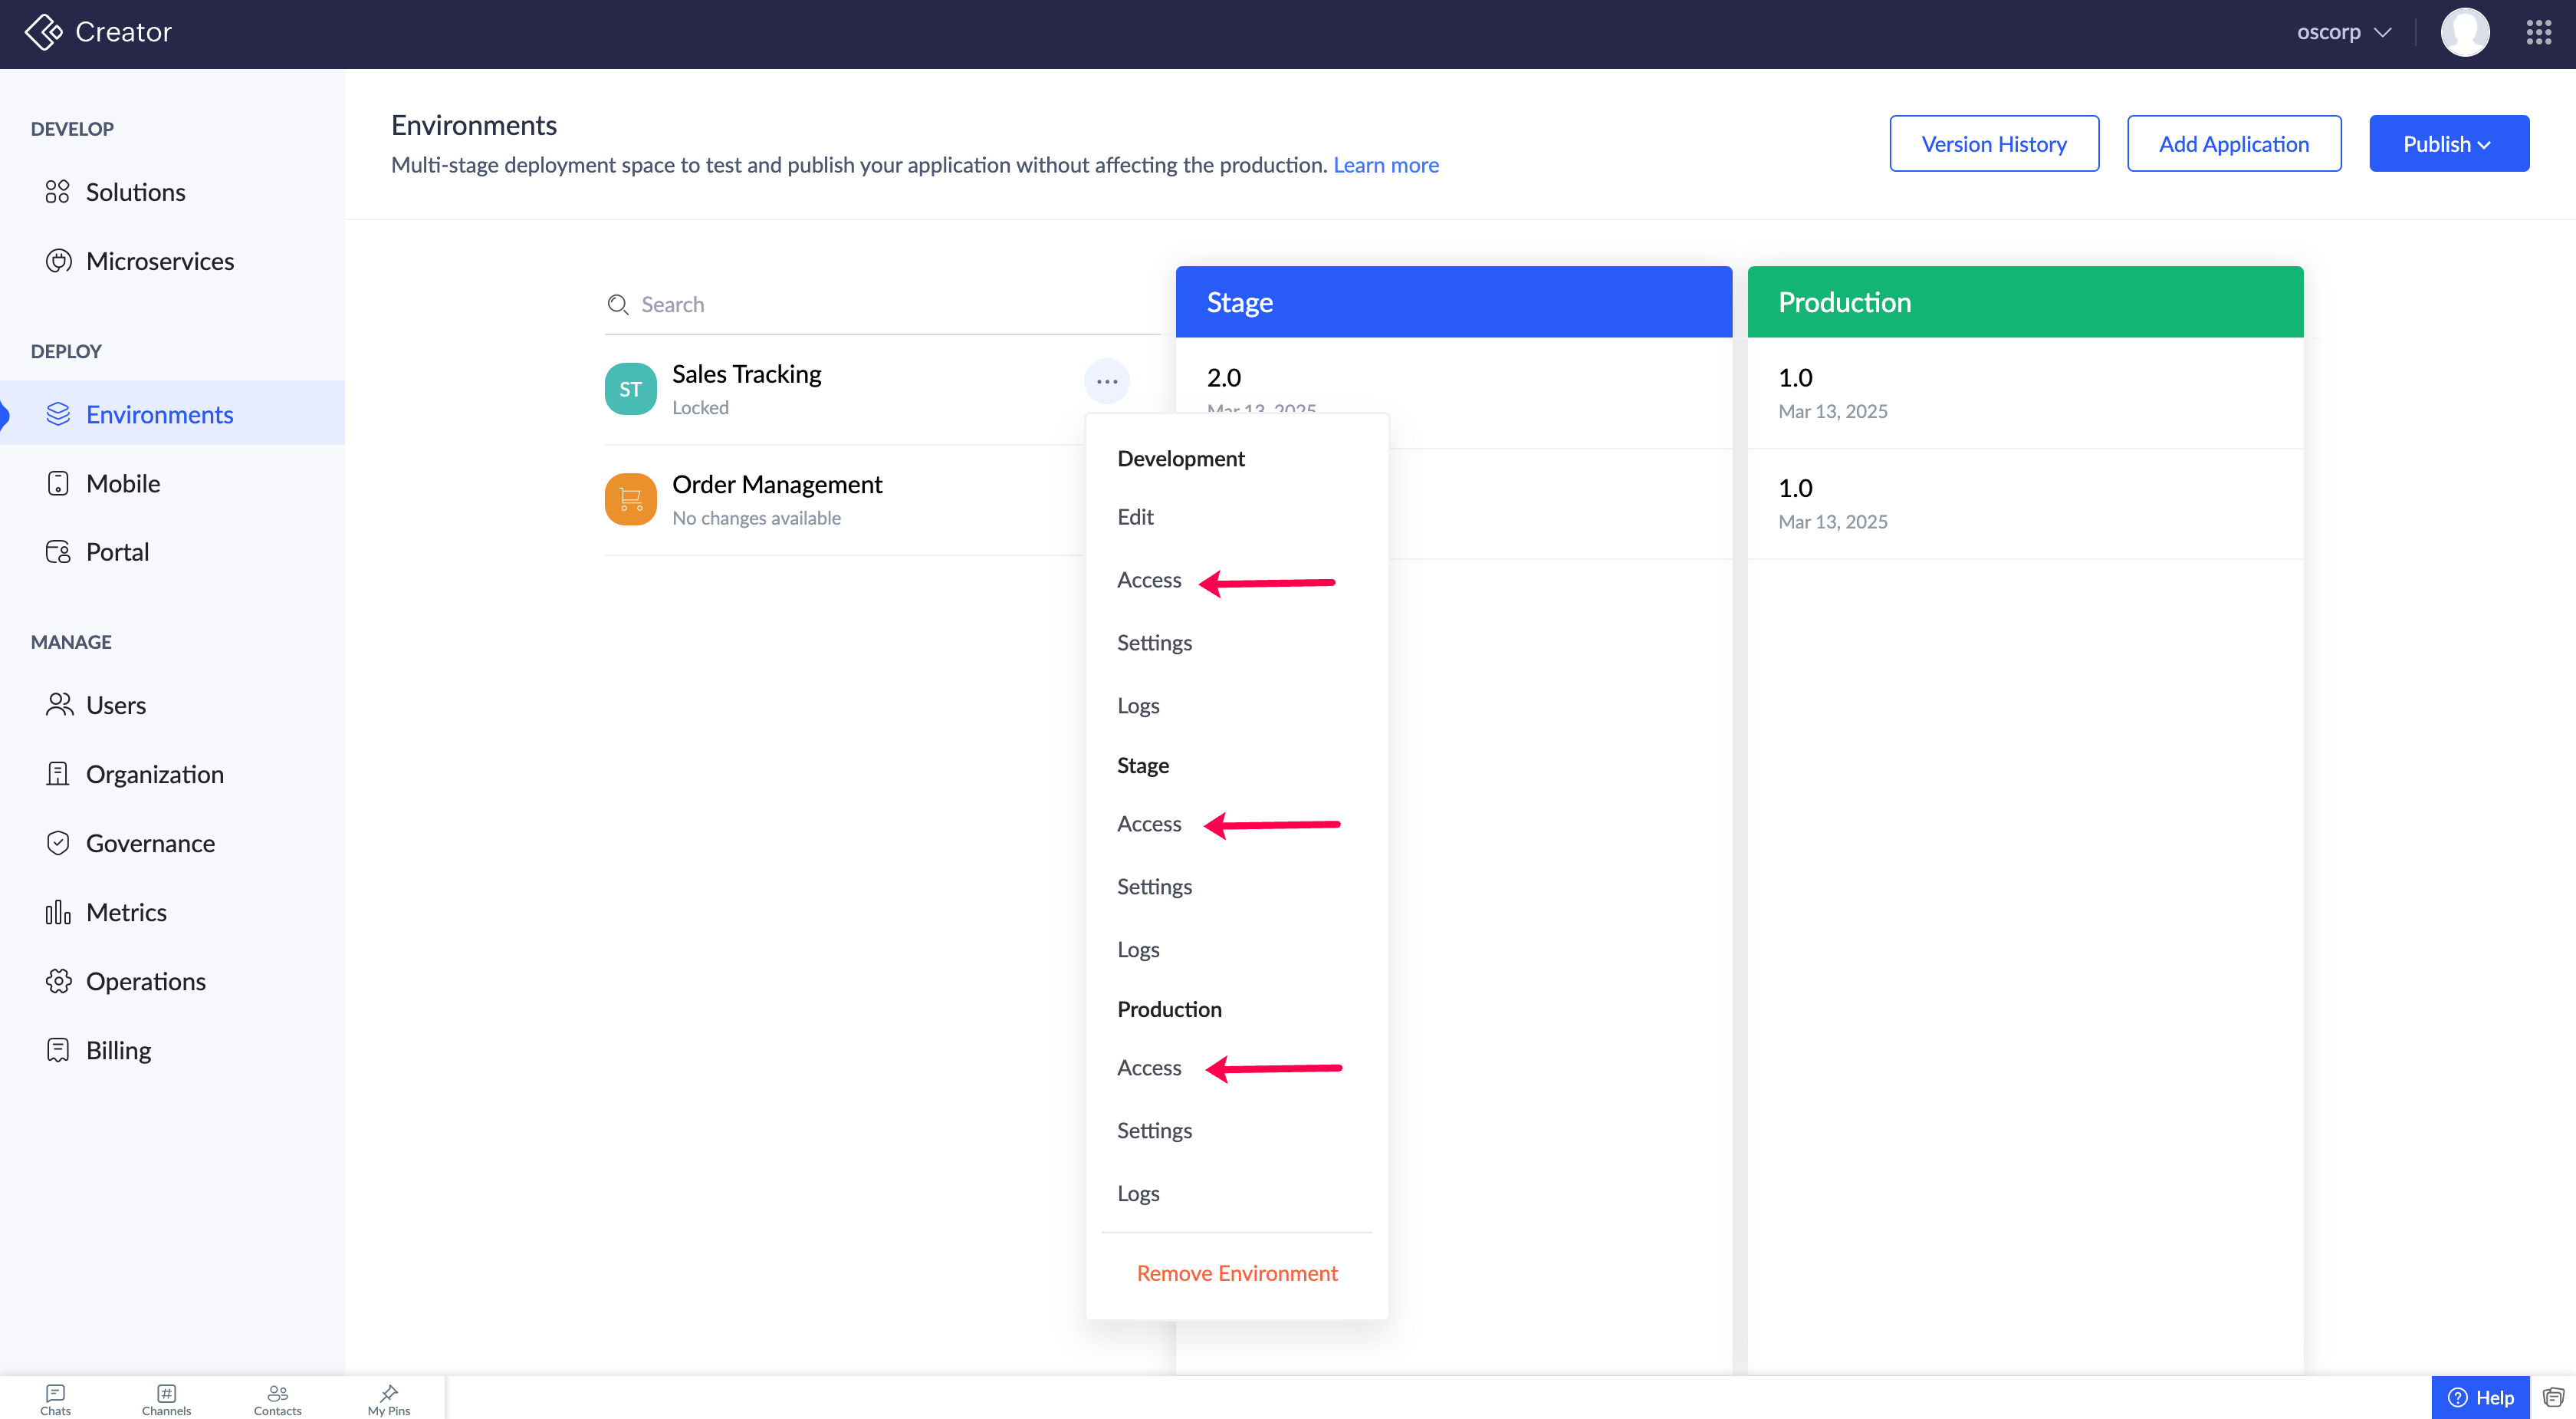Select the Mobile deploy icon

click(x=58, y=483)
